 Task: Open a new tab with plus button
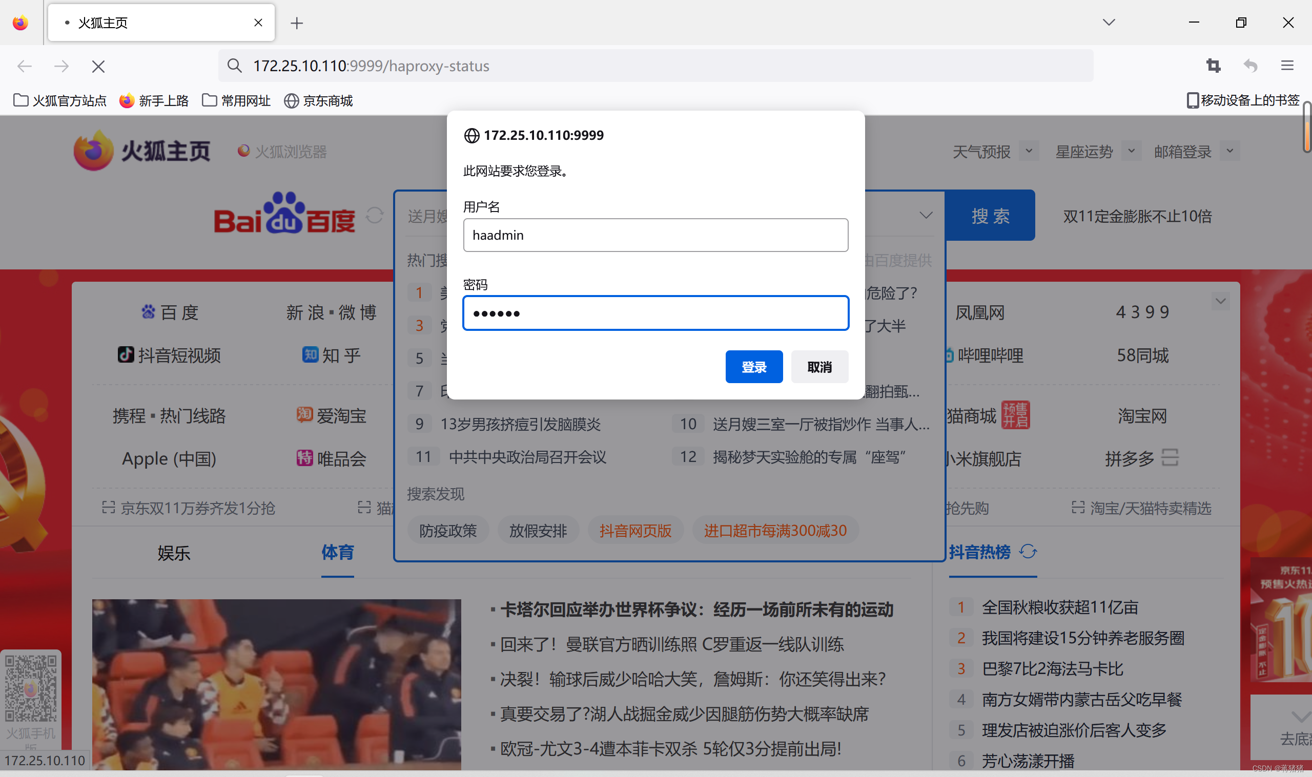(x=296, y=23)
